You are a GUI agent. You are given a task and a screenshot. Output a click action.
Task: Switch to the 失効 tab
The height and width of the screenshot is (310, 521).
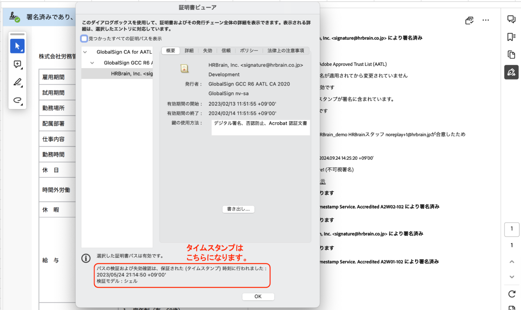tap(207, 51)
